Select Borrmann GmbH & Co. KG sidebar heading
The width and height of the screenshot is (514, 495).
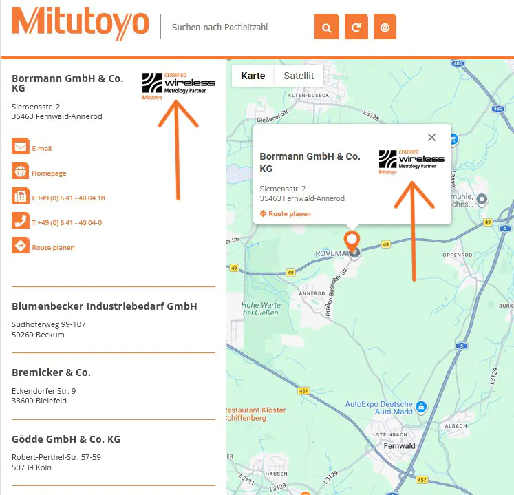[x=67, y=83]
